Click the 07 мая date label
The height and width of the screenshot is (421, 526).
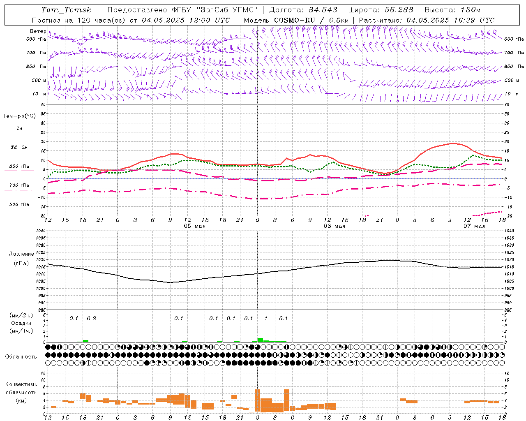[474, 226]
